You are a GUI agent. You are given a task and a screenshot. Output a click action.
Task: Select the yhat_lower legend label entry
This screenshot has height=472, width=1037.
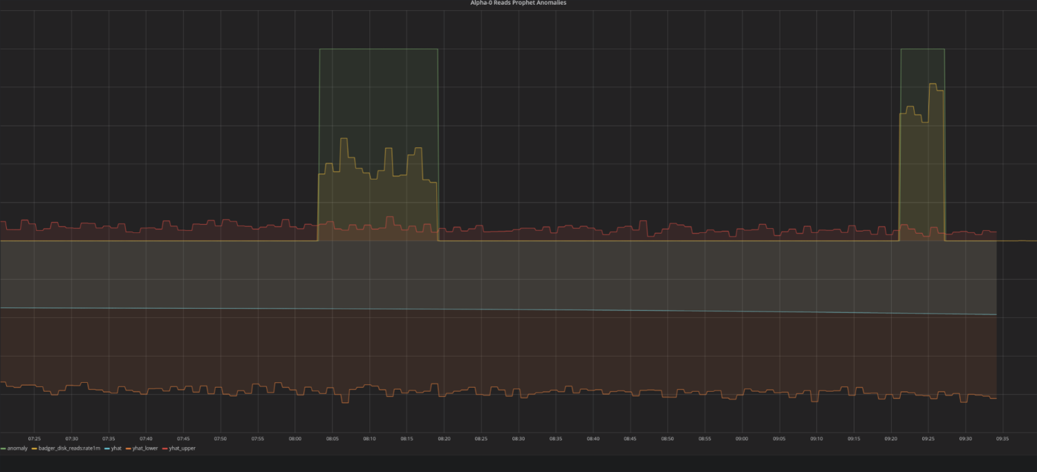pos(146,448)
